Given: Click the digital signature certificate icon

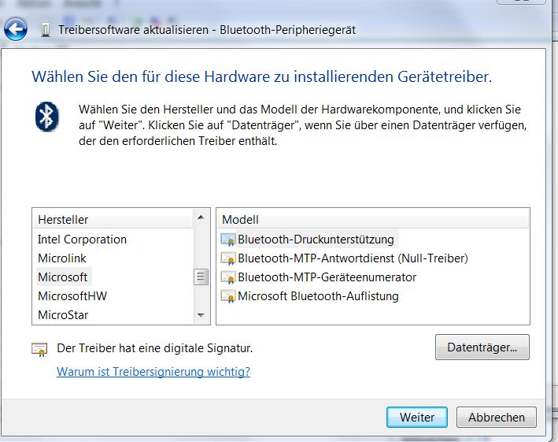Looking at the screenshot, I should coord(39,349).
